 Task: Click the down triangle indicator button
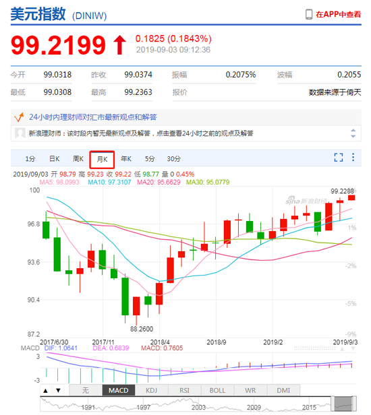pyautogui.click(x=58, y=390)
